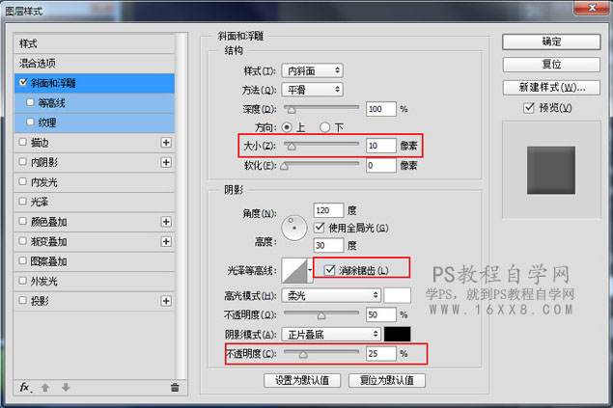The height and width of the screenshot is (408, 613).
Task: Click the 大小 slider thumb
Action: pyautogui.click(x=292, y=147)
